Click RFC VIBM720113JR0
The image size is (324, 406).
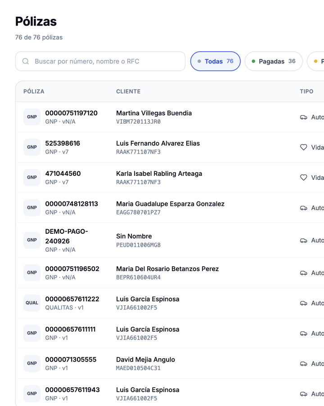pyautogui.click(x=139, y=122)
